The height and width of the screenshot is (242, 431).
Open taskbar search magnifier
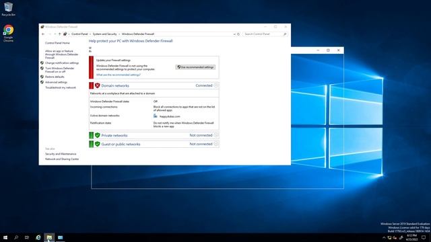point(16,237)
